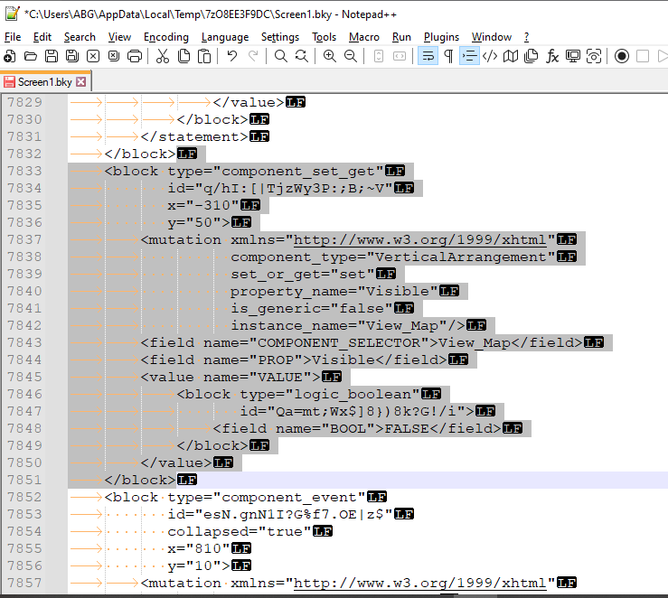Screen dimensions: 668x598
Task: Toggle the indent guide button
Action: (469, 56)
